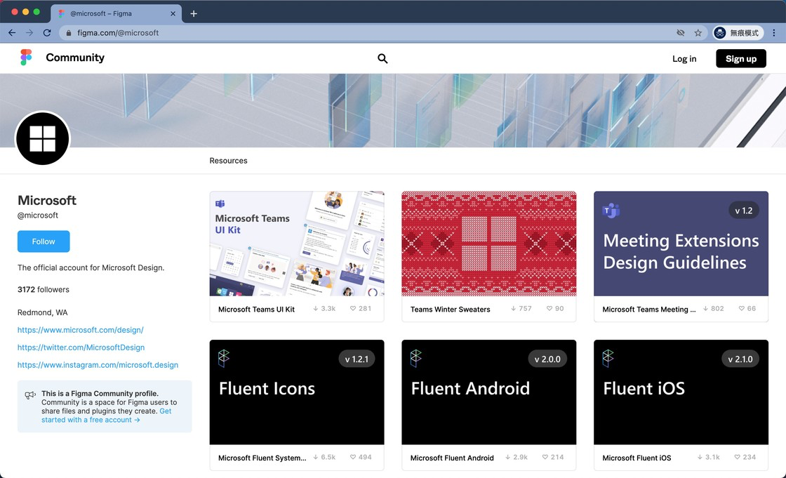
Task: Open the instagram.com/microsoft.design link
Action: click(98, 365)
